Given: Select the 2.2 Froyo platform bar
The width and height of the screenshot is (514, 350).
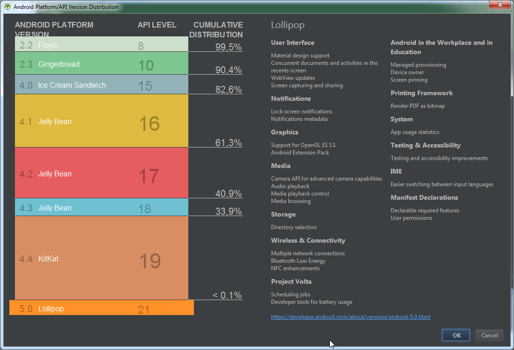Looking at the screenshot, I should pos(101,44).
